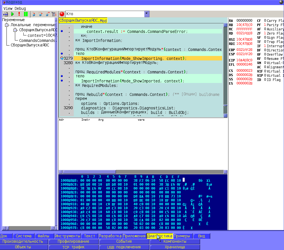Click the green Run (play) icon
The height and width of the screenshot is (250, 284).
(12, 14)
